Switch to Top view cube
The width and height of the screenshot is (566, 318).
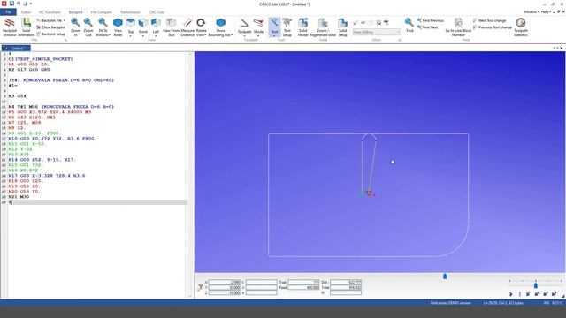point(130,27)
